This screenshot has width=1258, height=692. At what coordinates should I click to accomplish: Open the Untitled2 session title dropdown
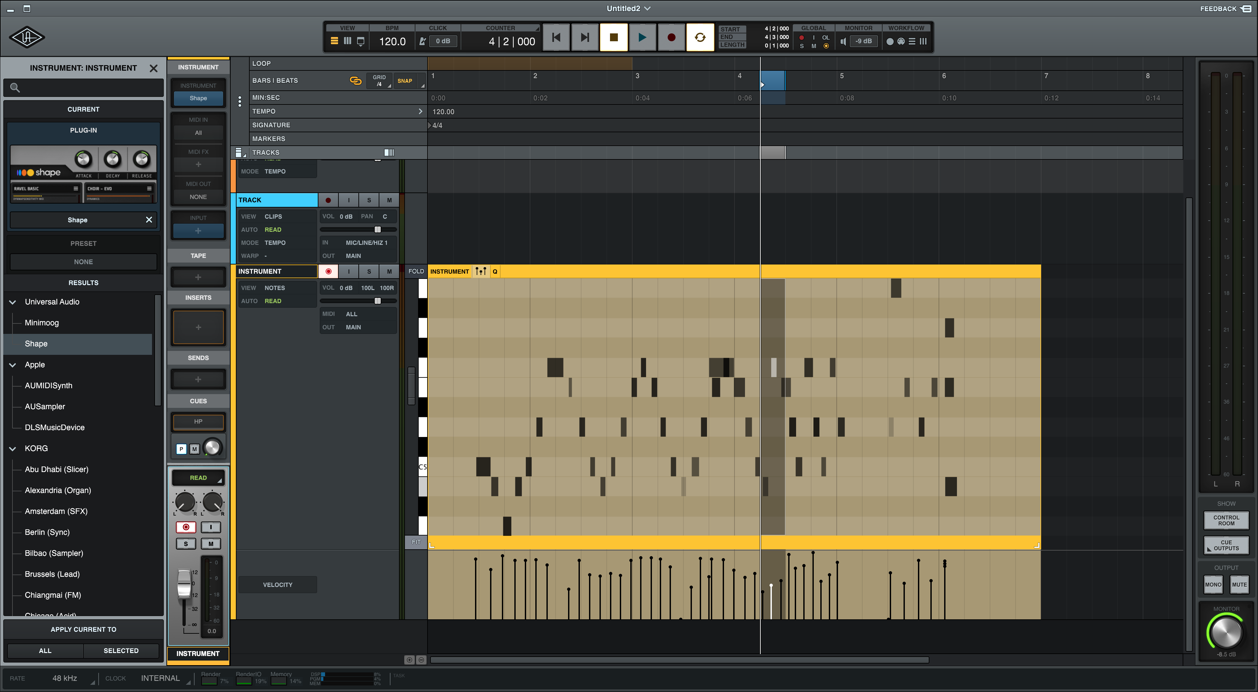tap(628, 8)
